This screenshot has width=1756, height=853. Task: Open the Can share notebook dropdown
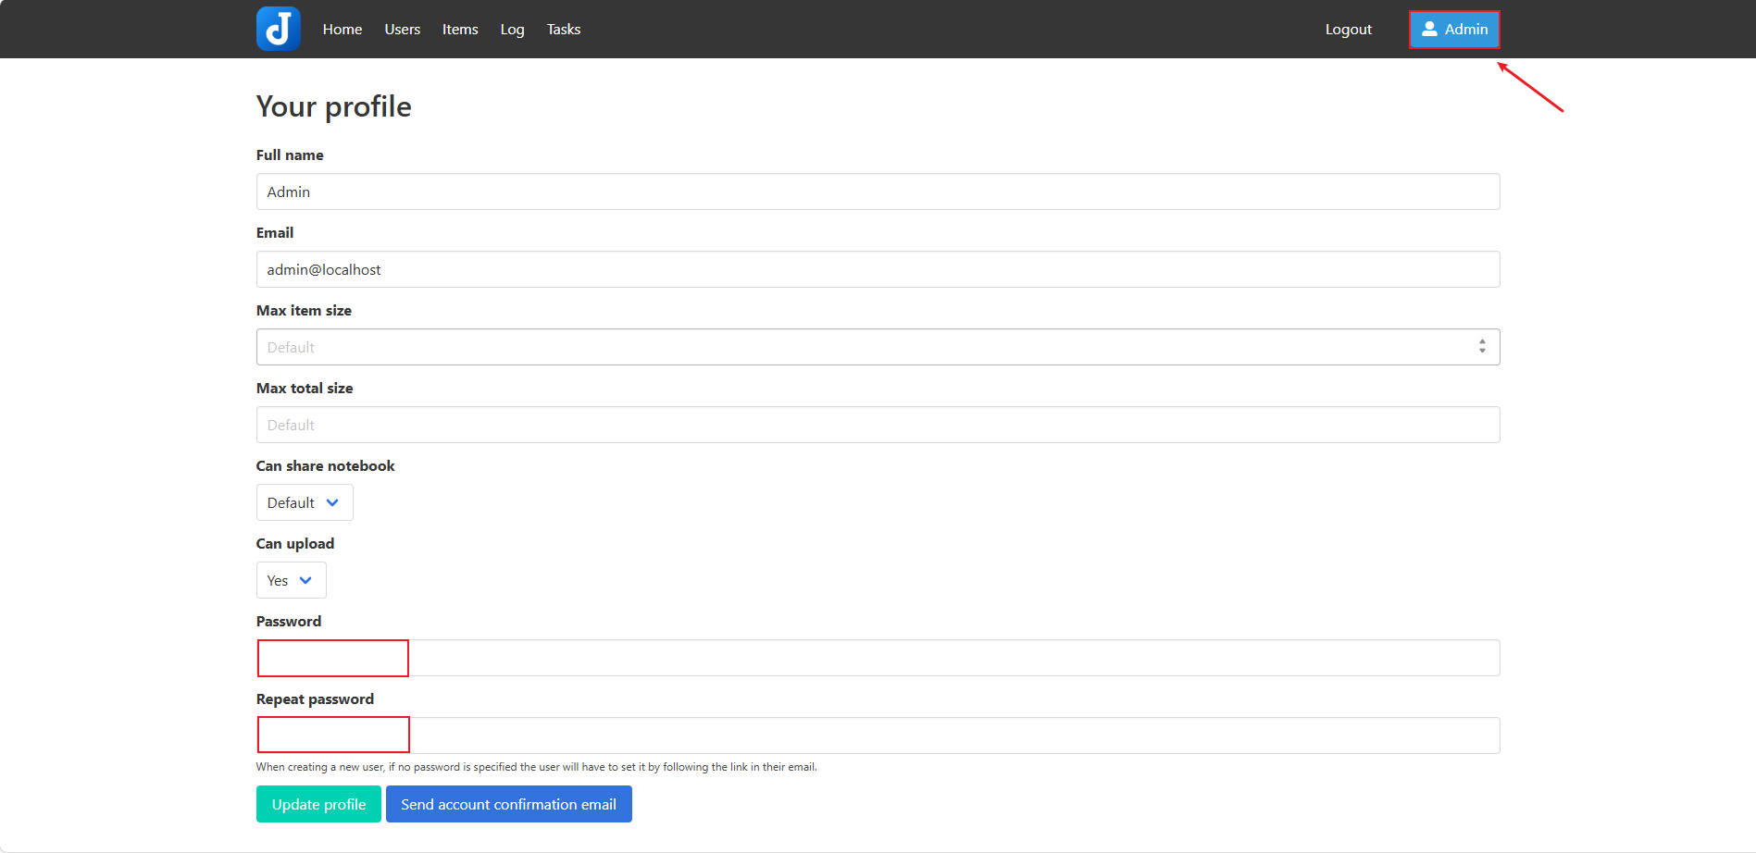click(304, 502)
